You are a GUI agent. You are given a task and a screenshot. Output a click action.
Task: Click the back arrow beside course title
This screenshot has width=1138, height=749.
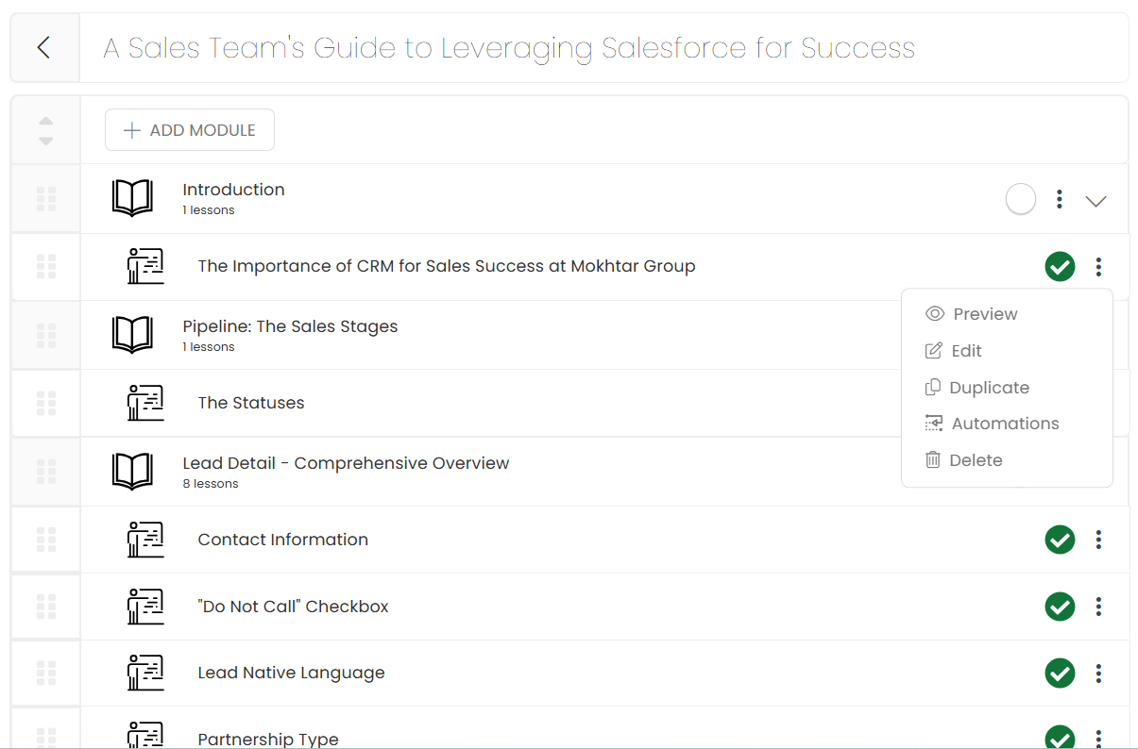43,47
